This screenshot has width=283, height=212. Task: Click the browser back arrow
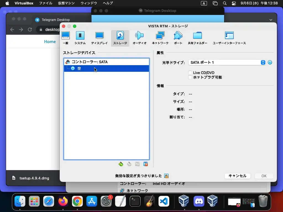coord(12,30)
